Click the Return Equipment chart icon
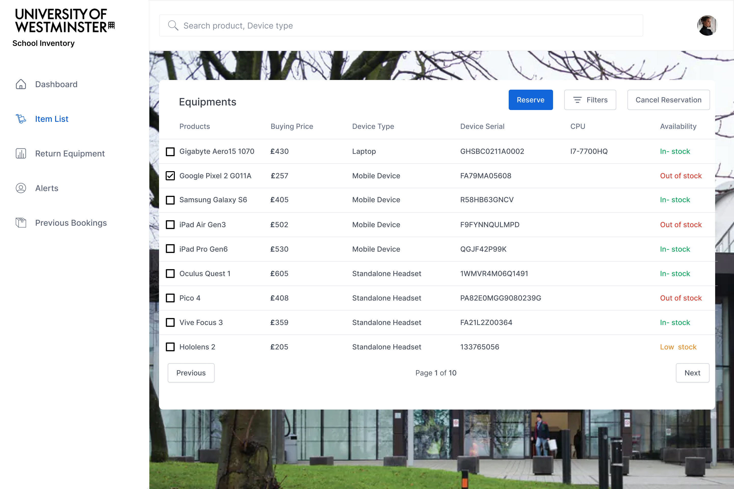 pos(21,153)
